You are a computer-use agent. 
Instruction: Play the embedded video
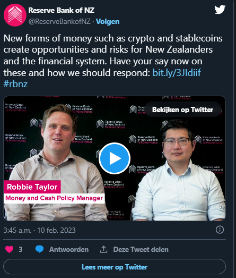pos(115,158)
